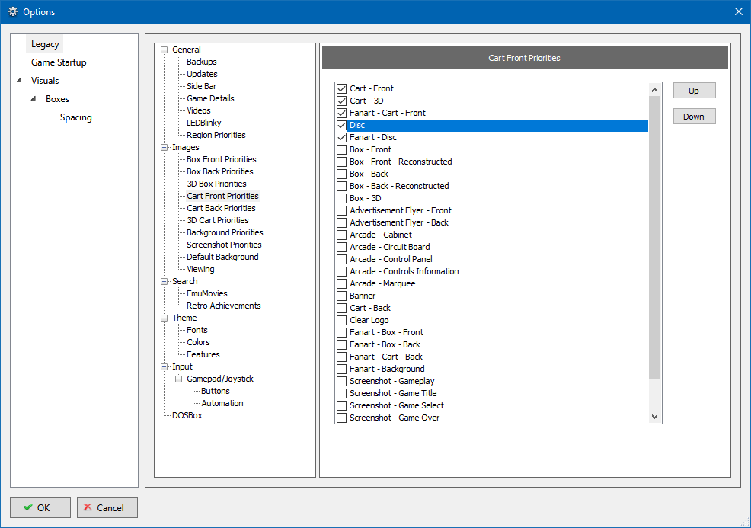Toggle the Clear Logo checkbox
The width and height of the screenshot is (751, 528).
tap(341, 320)
